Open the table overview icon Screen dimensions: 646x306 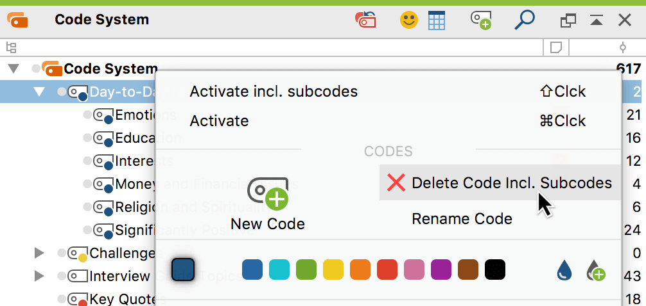(x=437, y=20)
